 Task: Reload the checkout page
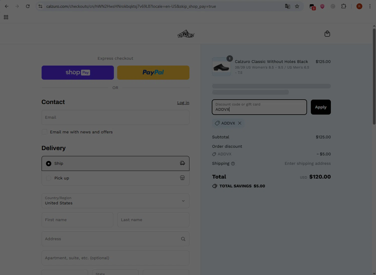pyautogui.click(x=28, y=6)
